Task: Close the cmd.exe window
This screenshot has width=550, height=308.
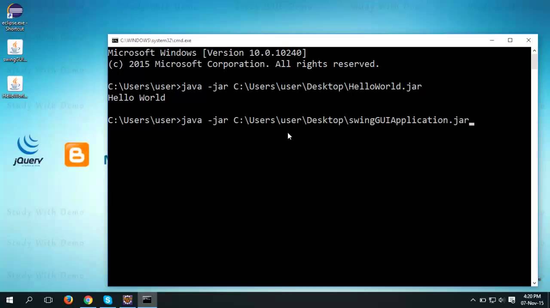Action: (529, 40)
